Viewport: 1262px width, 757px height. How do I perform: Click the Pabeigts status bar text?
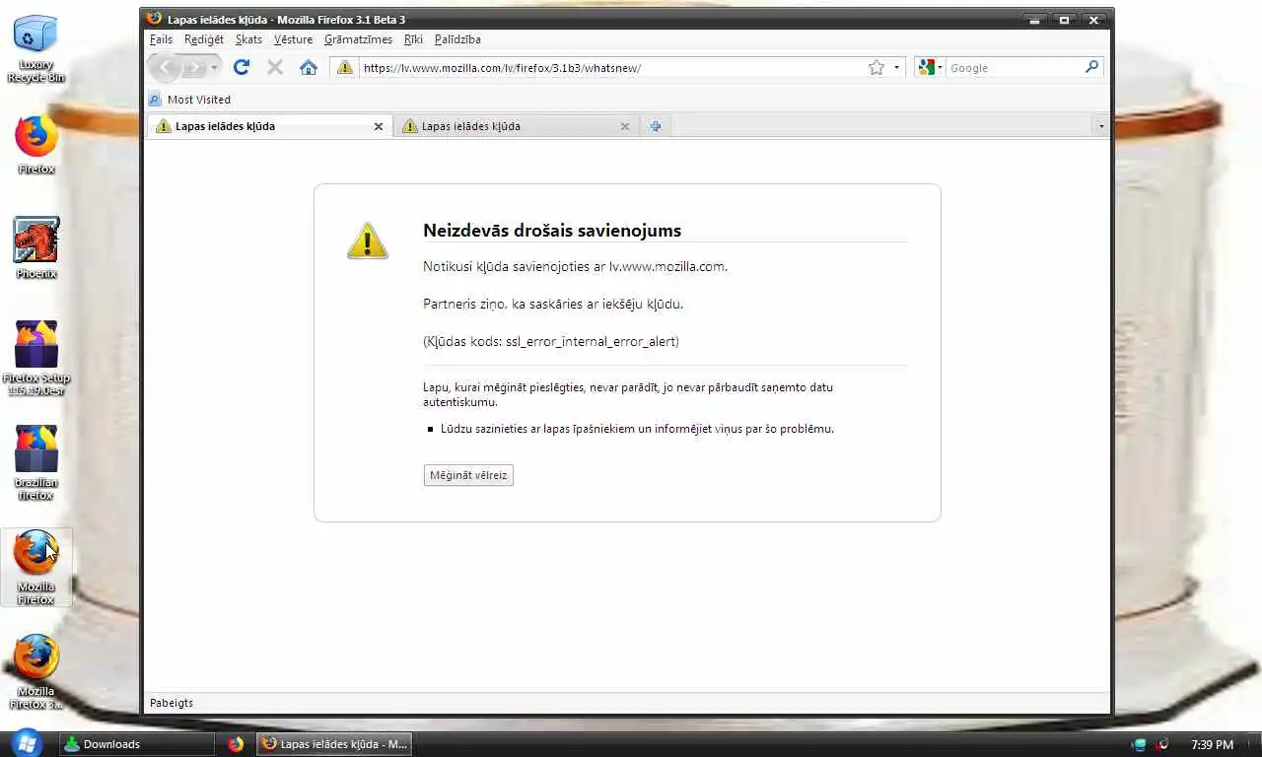click(172, 703)
